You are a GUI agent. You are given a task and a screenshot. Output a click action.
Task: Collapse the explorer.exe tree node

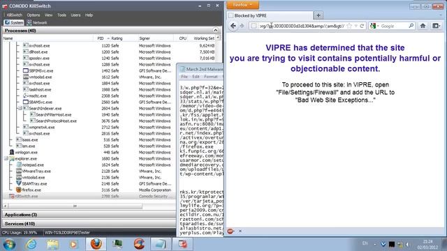click(x=6, y=158)
